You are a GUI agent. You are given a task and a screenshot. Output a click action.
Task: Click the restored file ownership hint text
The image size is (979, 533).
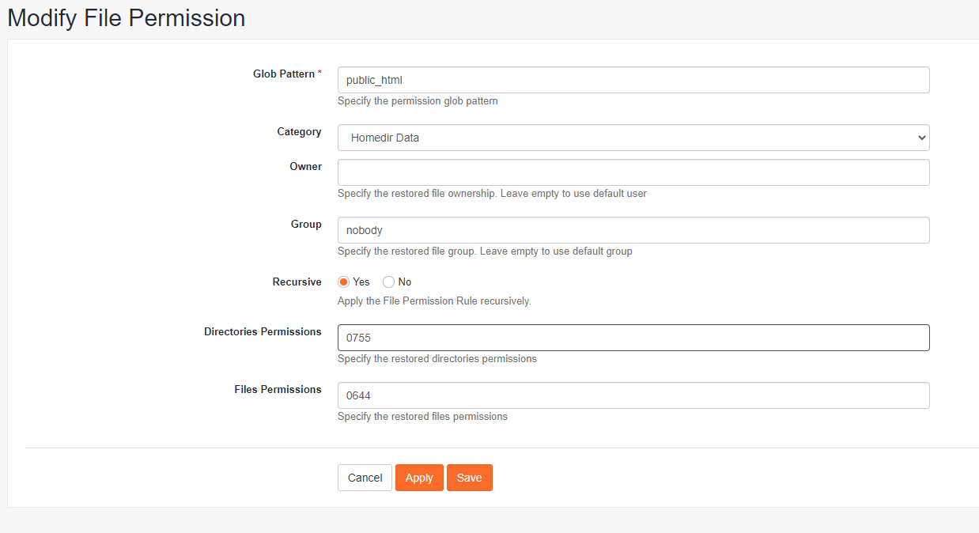[x=492, y=194]
